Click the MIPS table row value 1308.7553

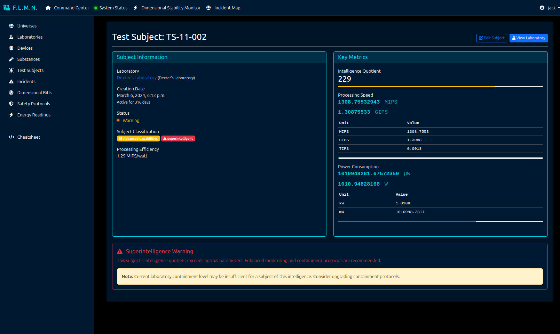pos(418,132)
